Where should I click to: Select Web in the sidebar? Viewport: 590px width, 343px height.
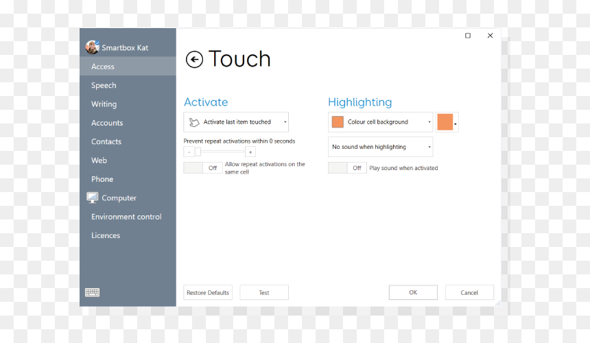tap(128, 161)
